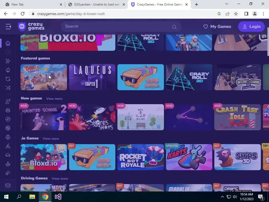This screenshot has height=202, width=269.
Task: View more .io Games
Action: (51, 139)
